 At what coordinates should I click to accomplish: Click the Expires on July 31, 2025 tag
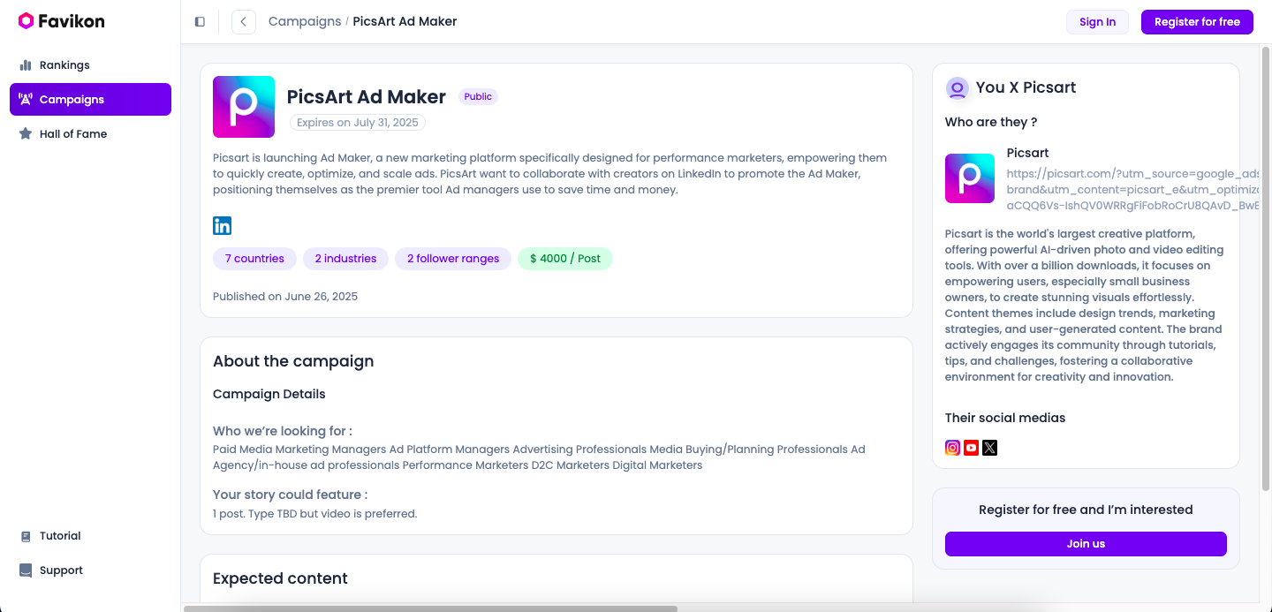[358, 123]
